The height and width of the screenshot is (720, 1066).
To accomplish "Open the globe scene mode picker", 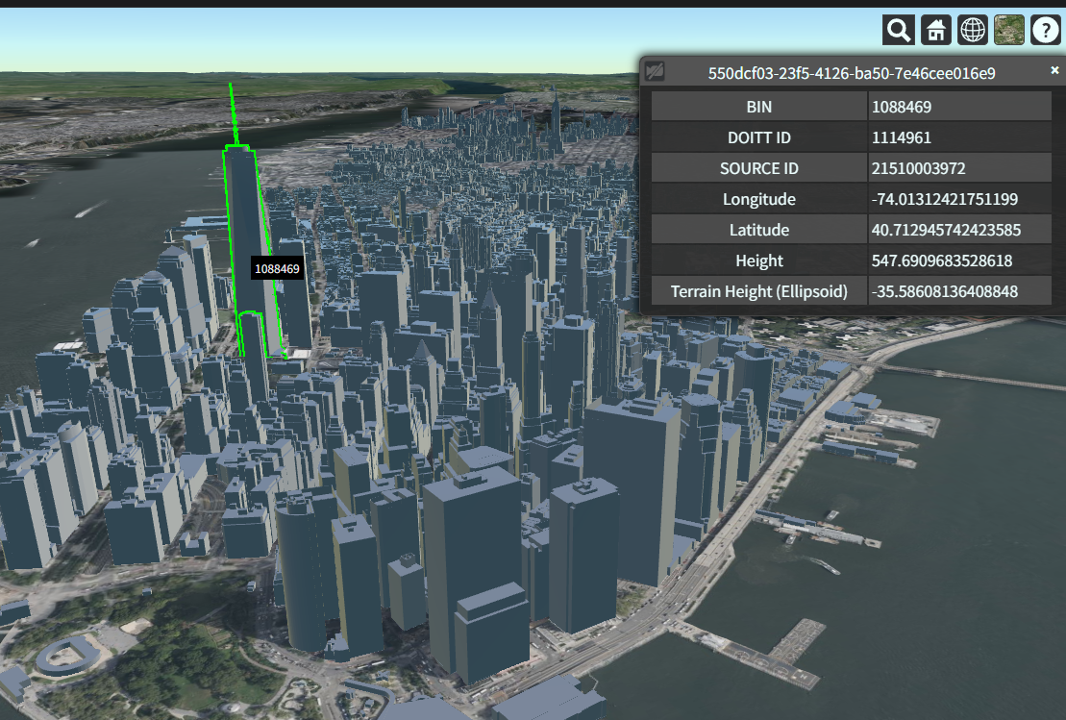I will coord(973,31).
